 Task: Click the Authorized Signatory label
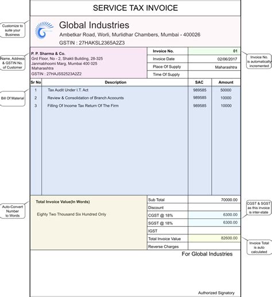click(x=216, y=293)
